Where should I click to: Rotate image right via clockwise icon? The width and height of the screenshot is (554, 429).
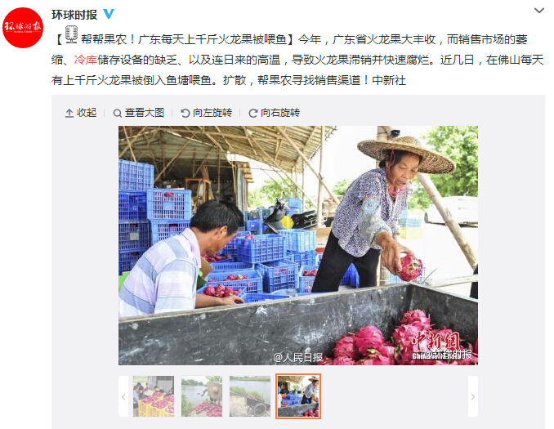(253, 113)
